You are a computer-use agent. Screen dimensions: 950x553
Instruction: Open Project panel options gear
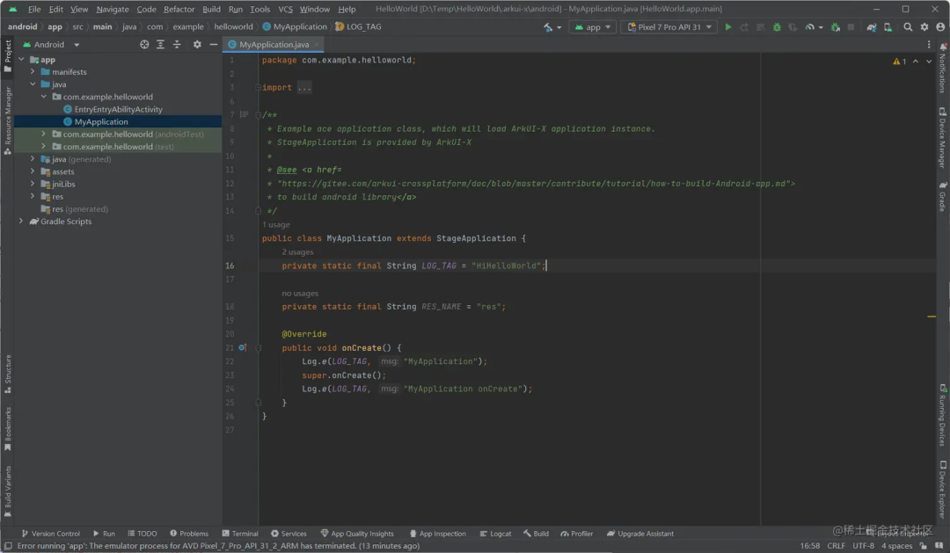tap(197, 44)
